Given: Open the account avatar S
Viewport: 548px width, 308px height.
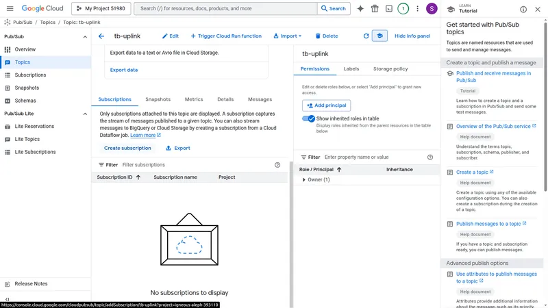Looking at the screenshot, I should [432, 8].
